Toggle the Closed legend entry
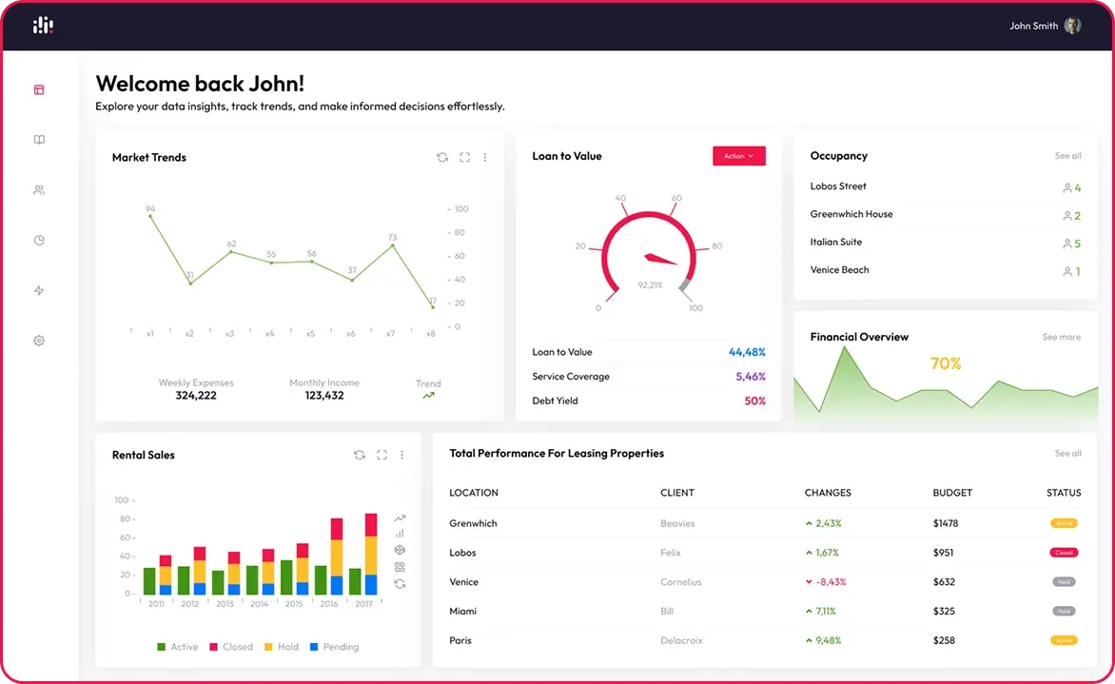Image resolution: width=1115 pixels, height=684 pixels. click(x=230, y=647)
